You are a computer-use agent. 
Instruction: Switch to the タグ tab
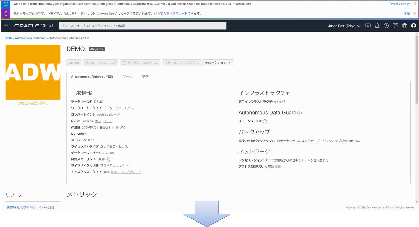145,76
